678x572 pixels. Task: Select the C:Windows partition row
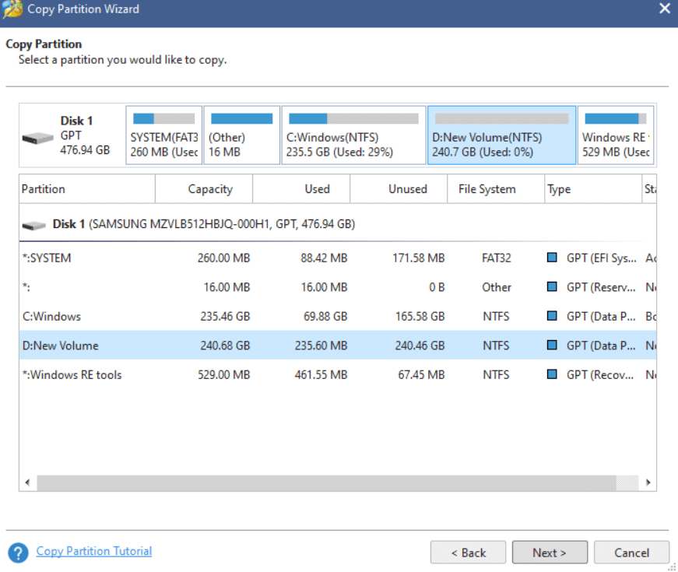pyautogui.click(x=338, y=316)
